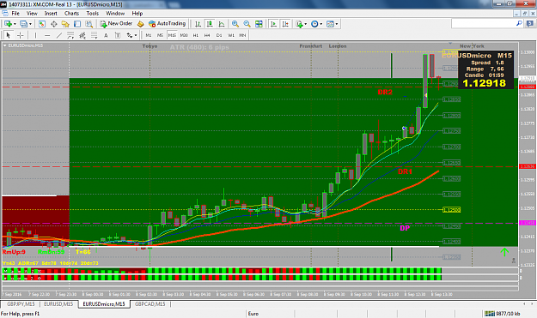Toggle chart auto scroll

point(273,24)
